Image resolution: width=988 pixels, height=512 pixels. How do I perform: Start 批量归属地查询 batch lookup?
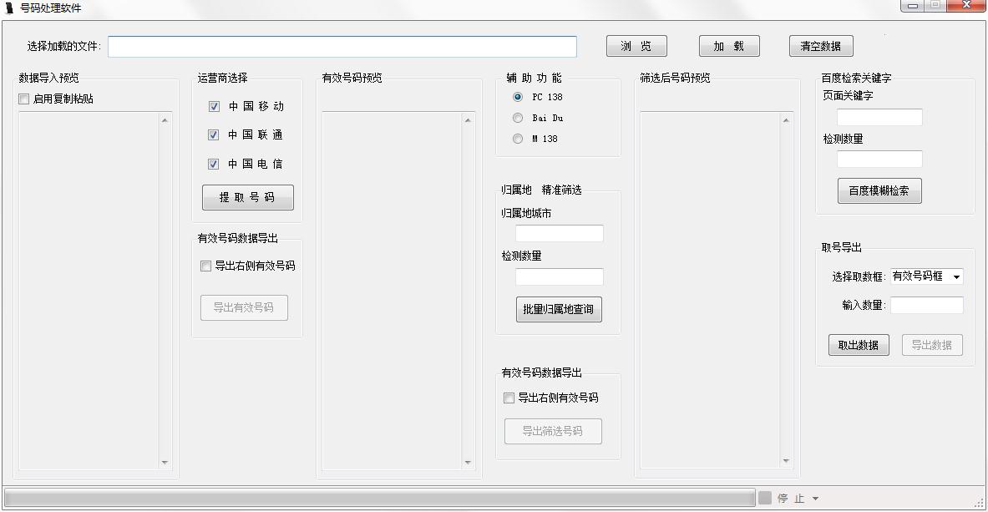click(558, 309)
